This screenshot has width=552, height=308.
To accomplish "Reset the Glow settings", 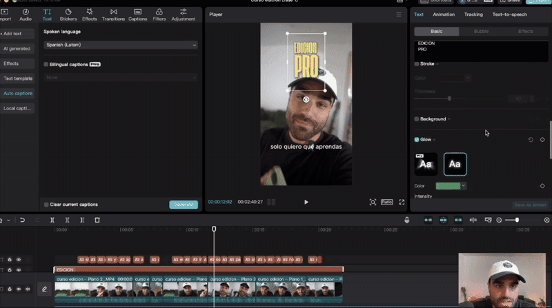I will click(x=531, y=140).
